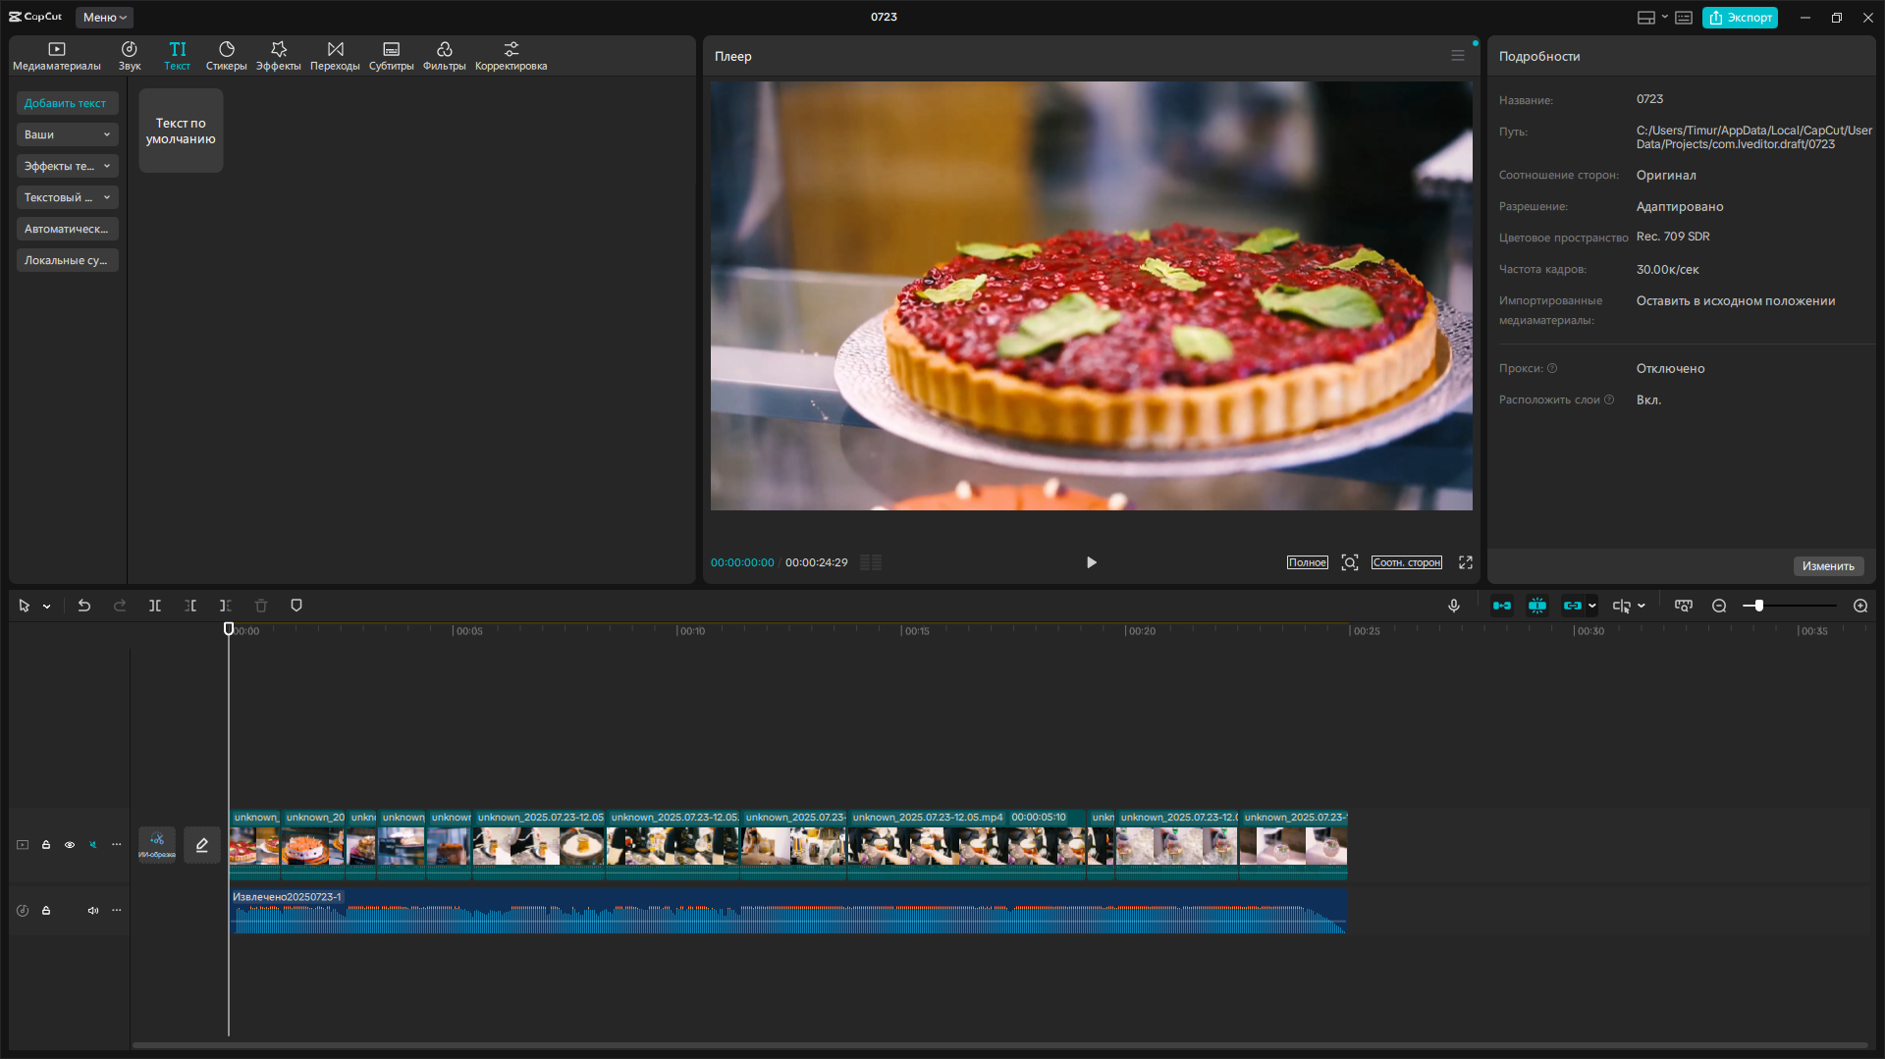The image size is (1885, 1060).
Task: Click the fullscreen preview icon in player
Action: point(1466,562)
